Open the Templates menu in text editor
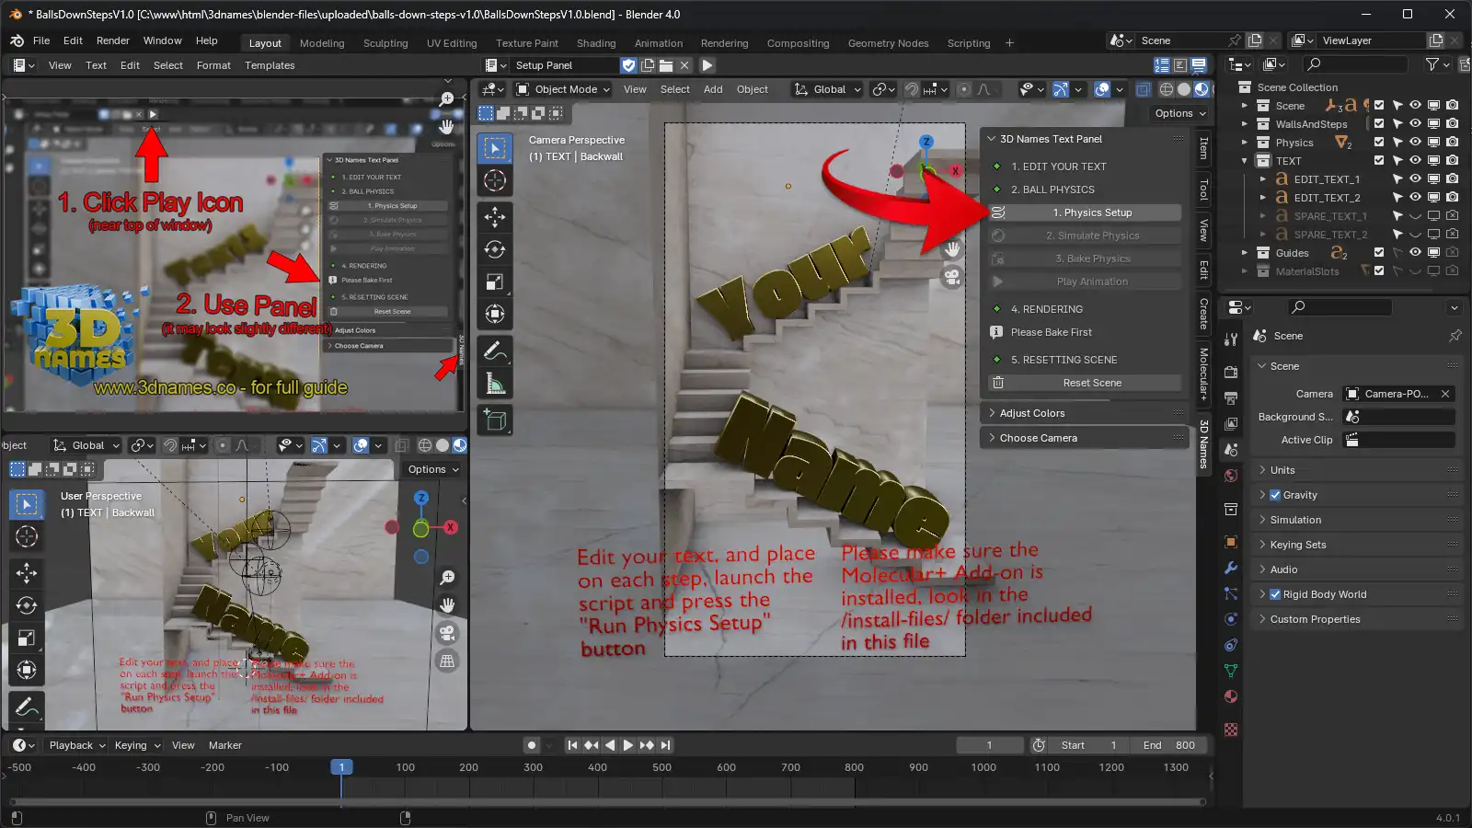The height and width of the screenshot is (828, 1472). pos(270,65)
